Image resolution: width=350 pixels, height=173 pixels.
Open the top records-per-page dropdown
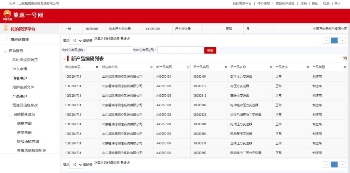coord(76,41)
